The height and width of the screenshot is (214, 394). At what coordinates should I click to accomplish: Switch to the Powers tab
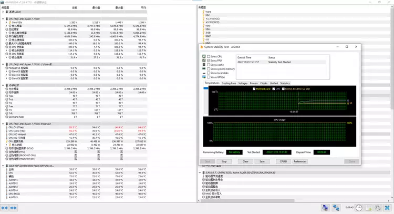click(254, 83)
